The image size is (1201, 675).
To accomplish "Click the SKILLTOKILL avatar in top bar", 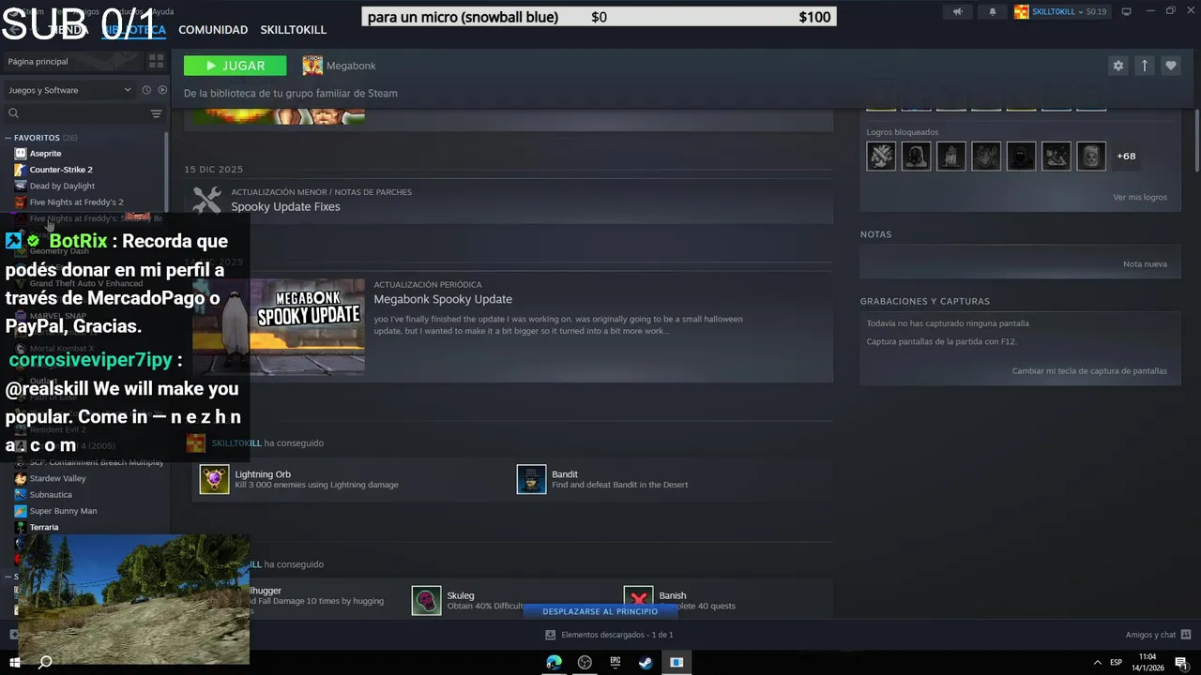I will [x=1022, y=12].
